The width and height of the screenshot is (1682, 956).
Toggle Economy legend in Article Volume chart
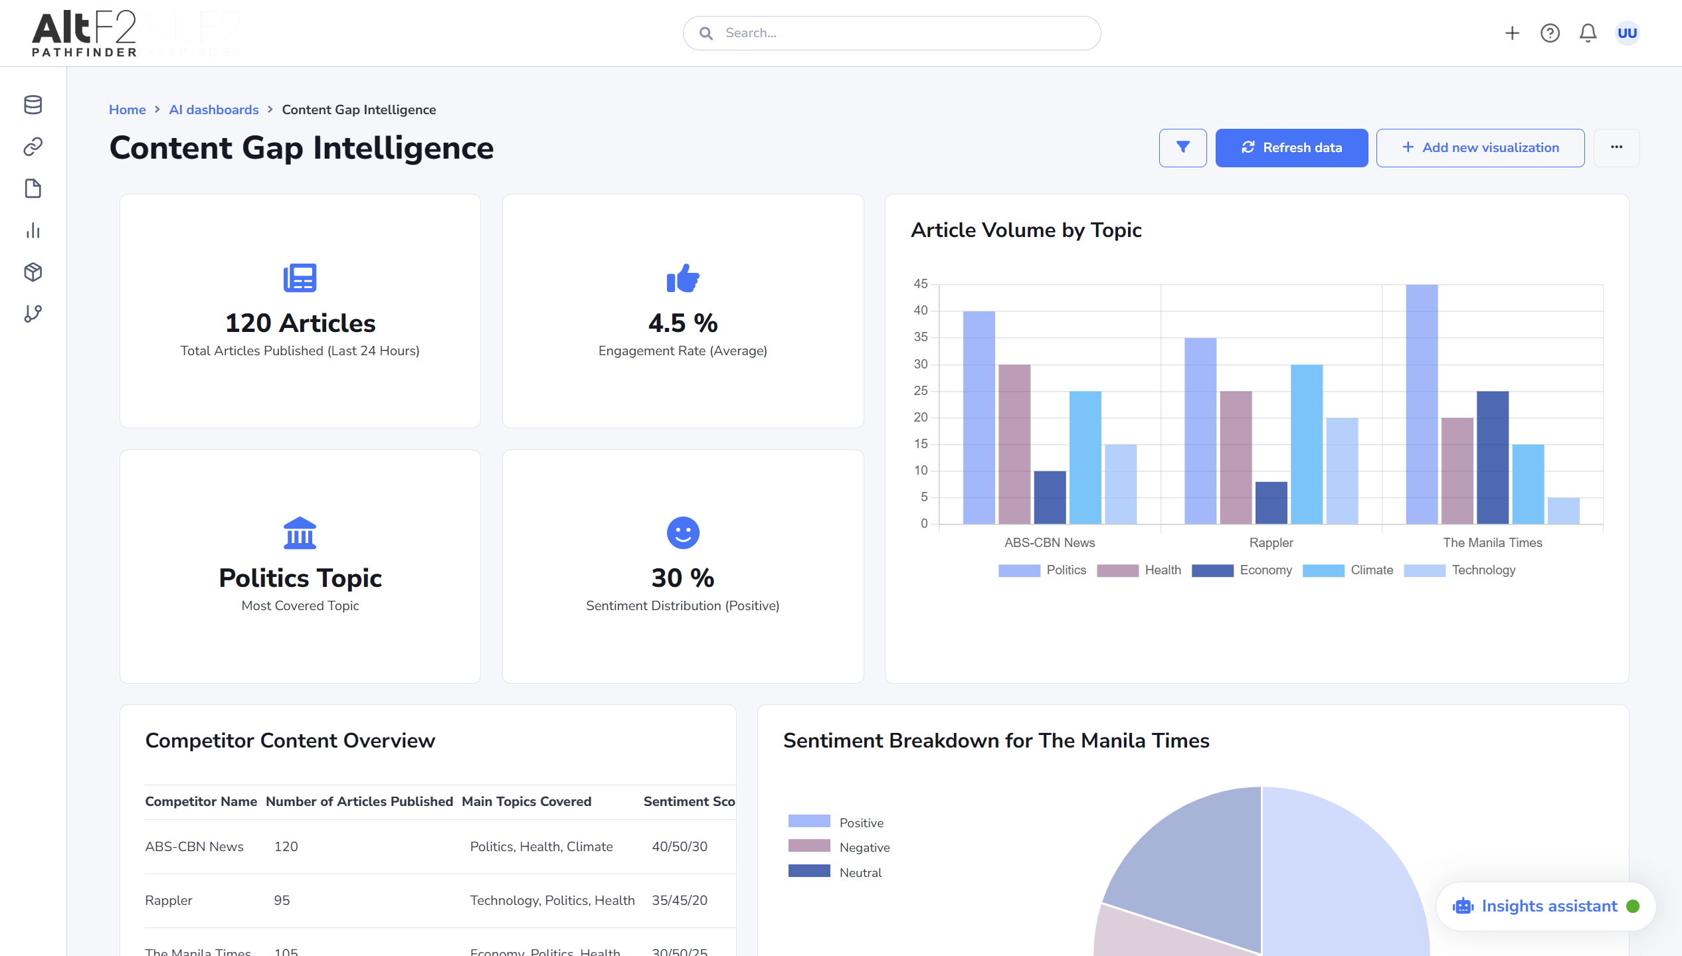pyautogui.click(x=1242, y=570)
